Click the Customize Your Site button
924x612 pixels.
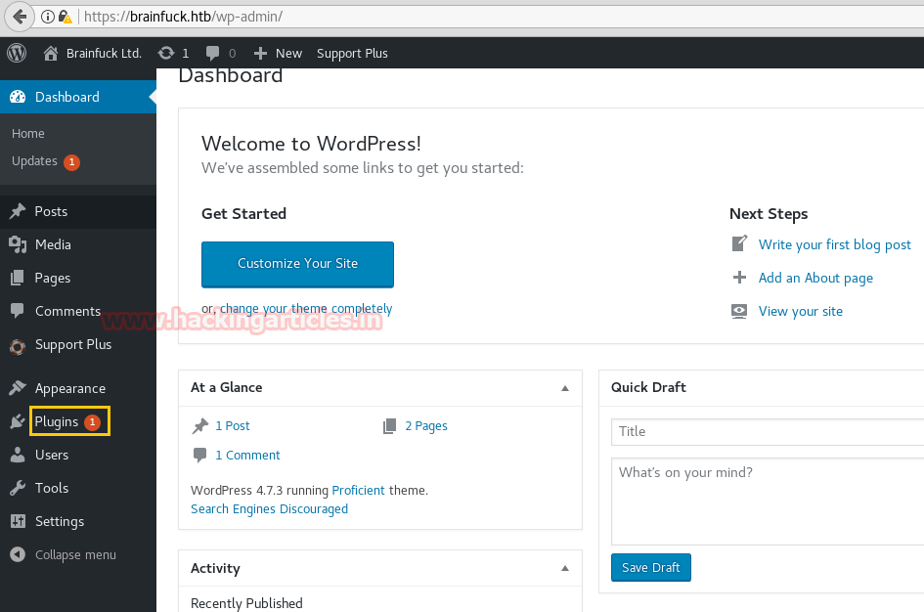click(297, 265)
